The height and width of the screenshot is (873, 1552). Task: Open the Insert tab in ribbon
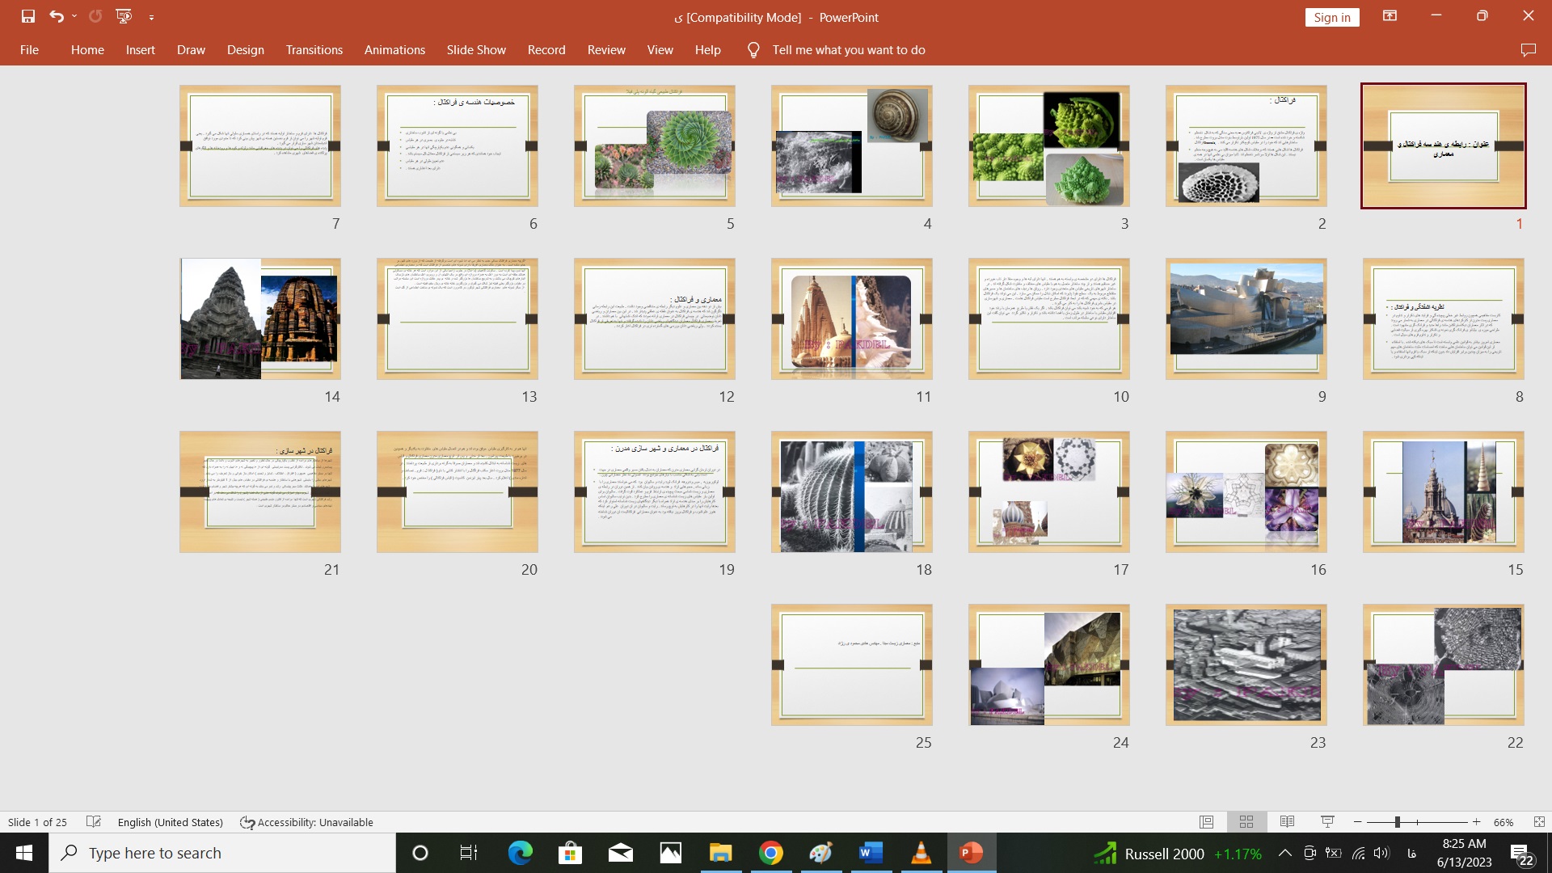tap(140, 49)
